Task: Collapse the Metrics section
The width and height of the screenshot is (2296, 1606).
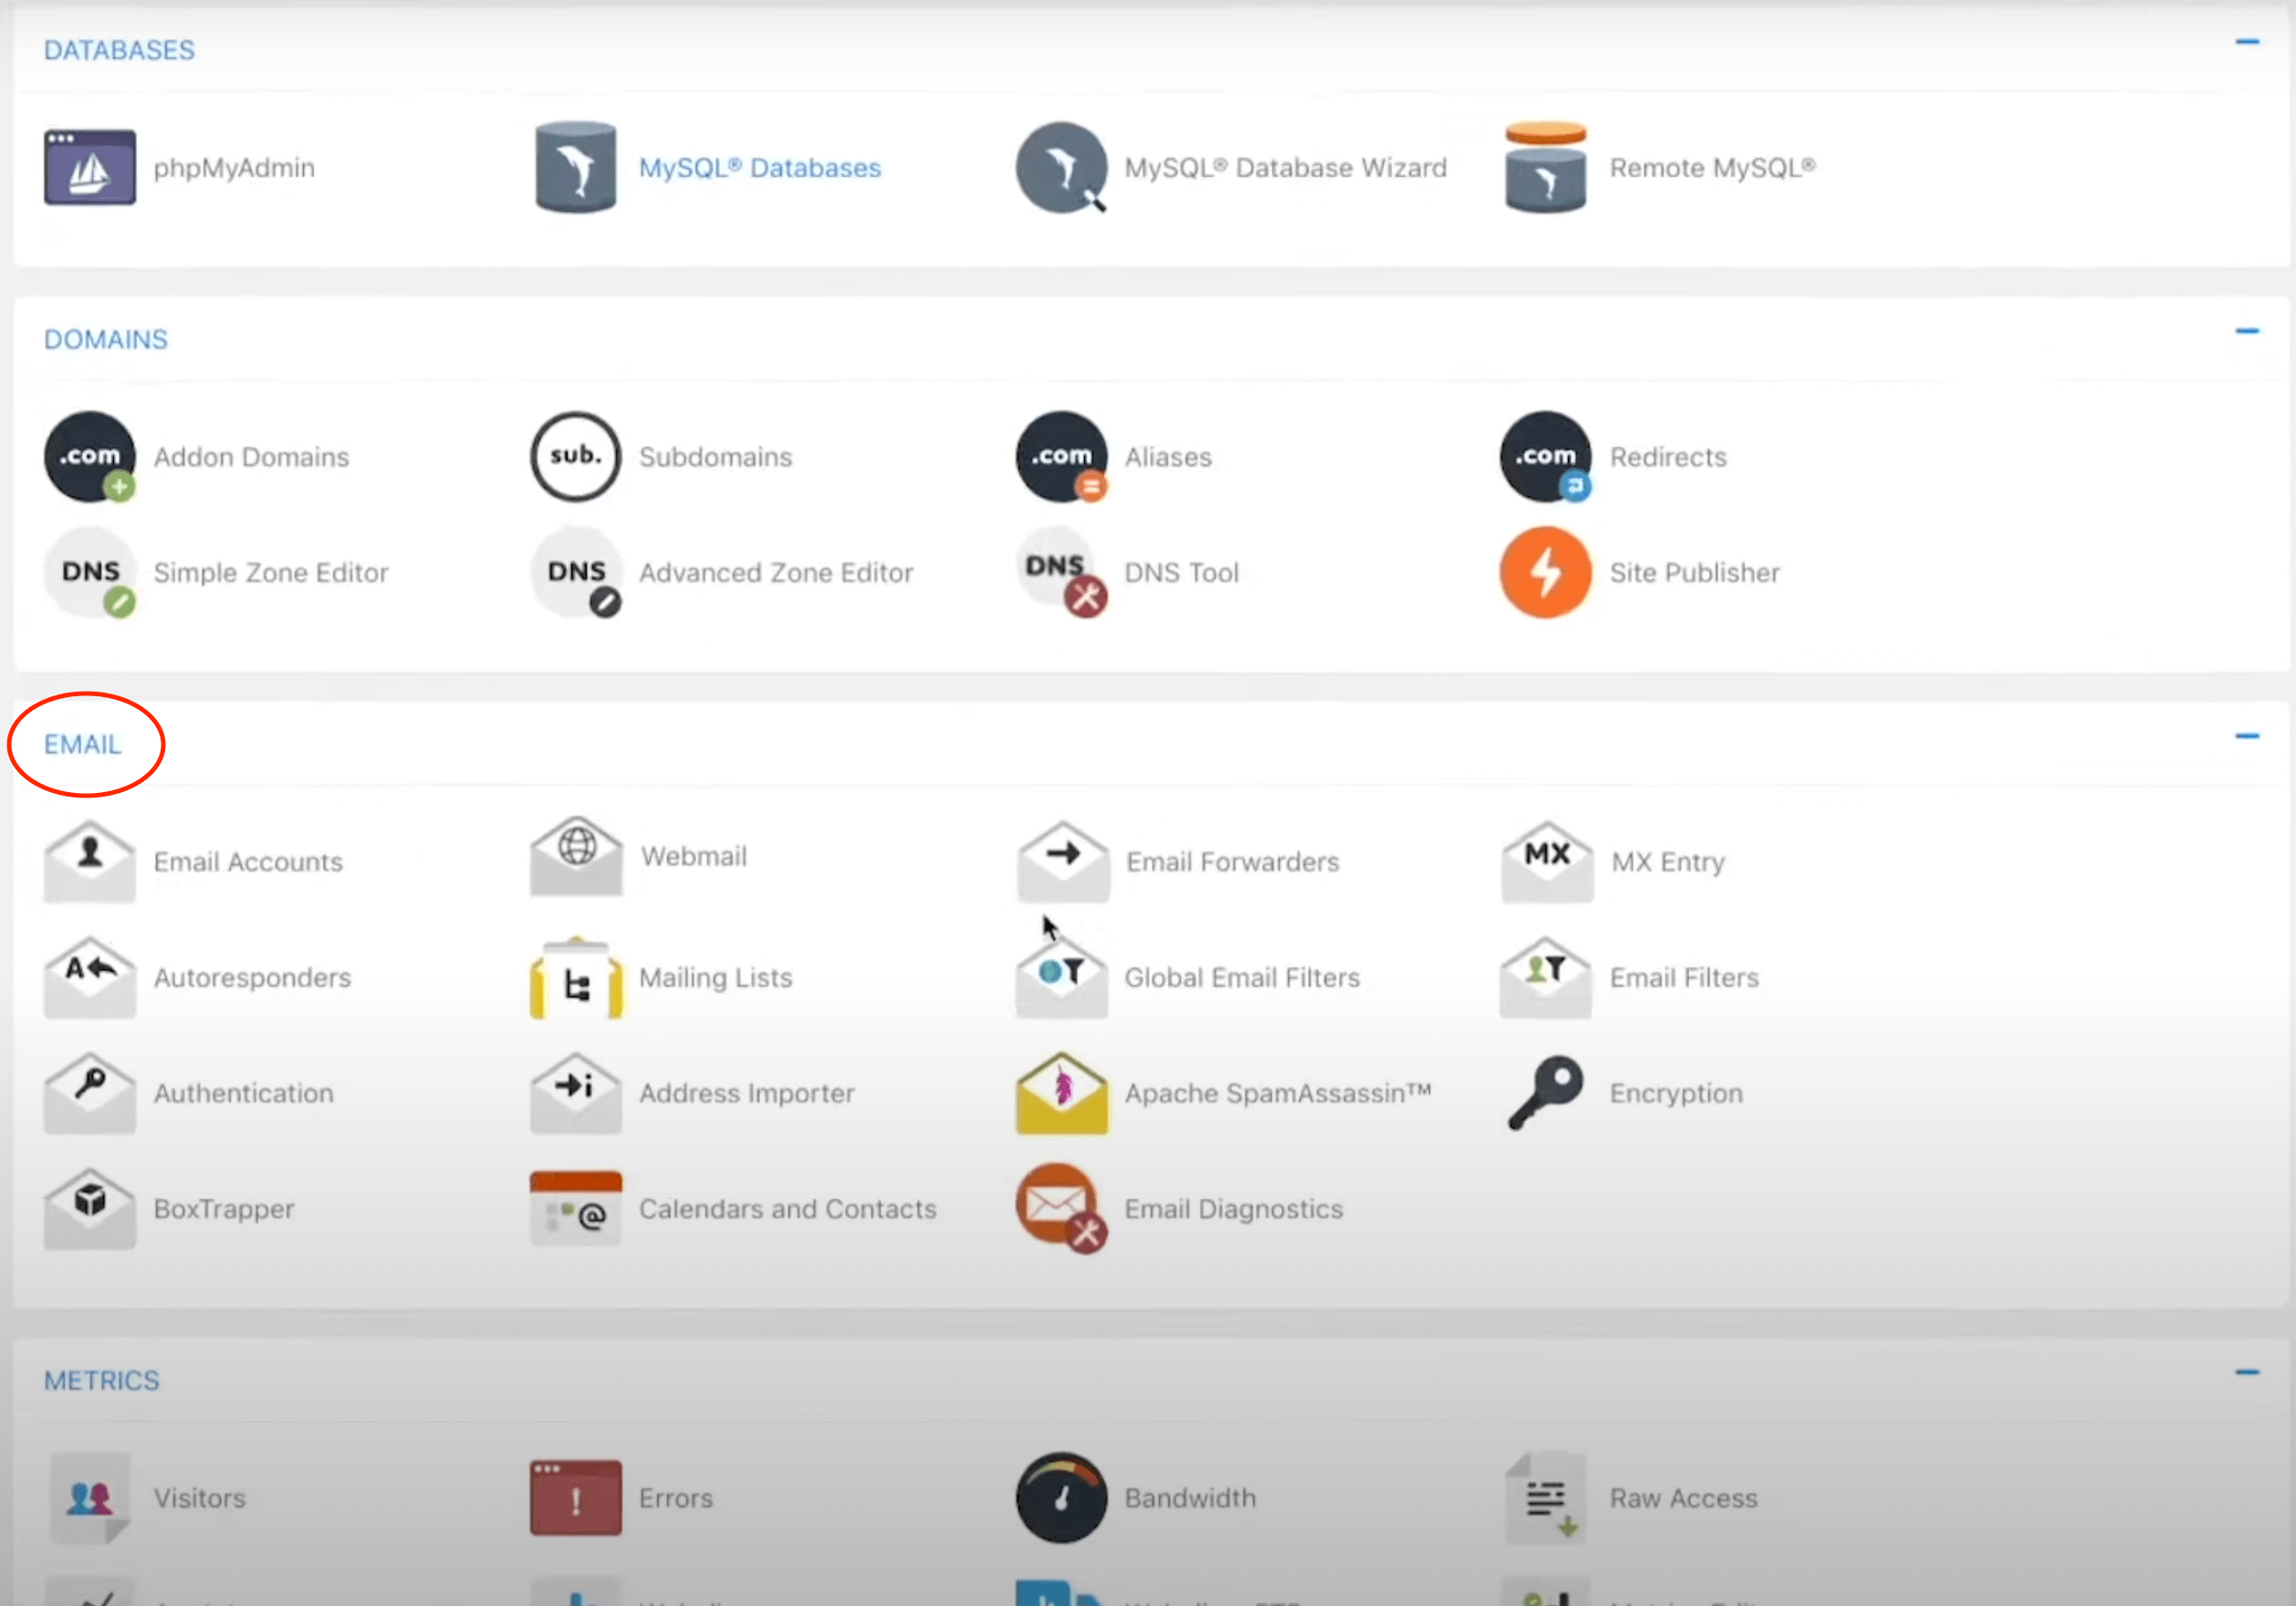Action: click(2247, 1372)
